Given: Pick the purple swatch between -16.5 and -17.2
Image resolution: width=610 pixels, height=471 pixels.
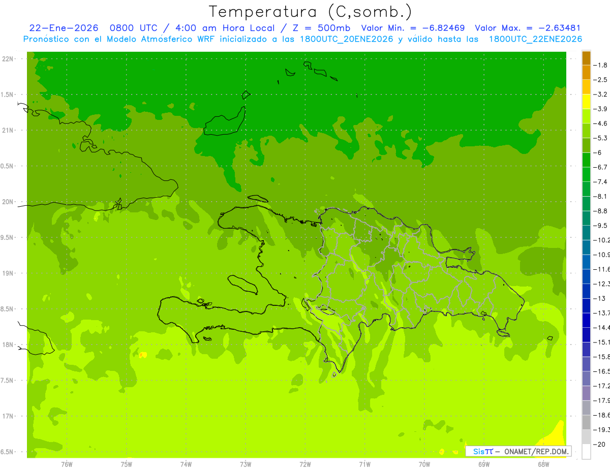Looking at the screenshot, I should click(586, 379).
